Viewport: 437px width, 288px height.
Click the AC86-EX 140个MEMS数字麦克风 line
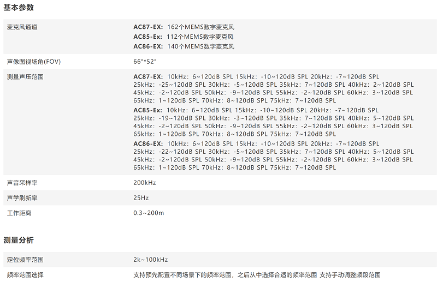click(x=184, y=46)
